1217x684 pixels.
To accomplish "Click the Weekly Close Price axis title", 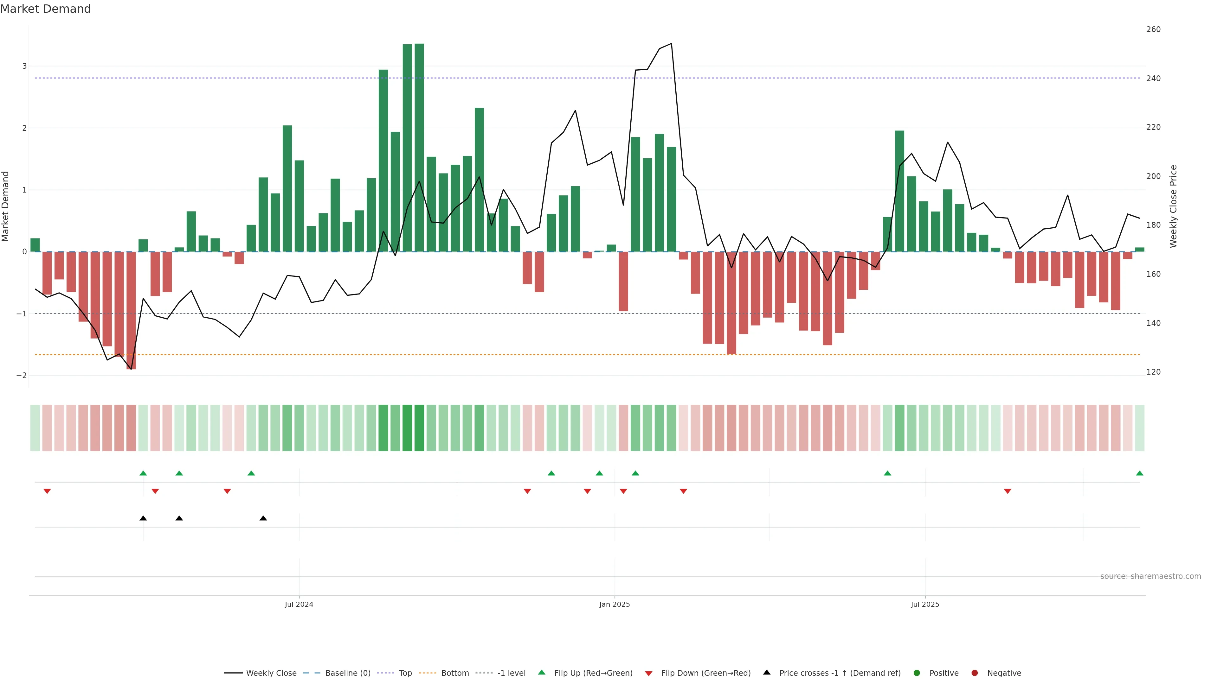I will click(x=1173, y=206).
